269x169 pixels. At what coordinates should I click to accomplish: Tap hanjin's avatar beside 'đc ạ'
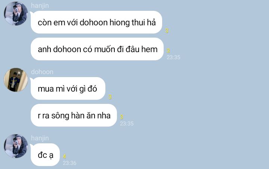pyautogui.click(x=16, y=146)
